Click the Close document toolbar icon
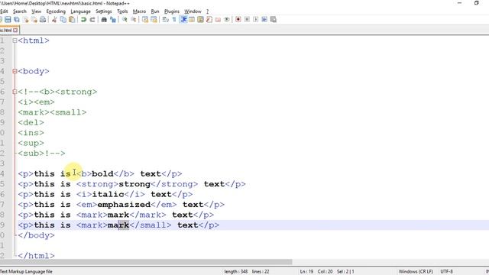This screenshot has height=275, width=489. point(25,20)
